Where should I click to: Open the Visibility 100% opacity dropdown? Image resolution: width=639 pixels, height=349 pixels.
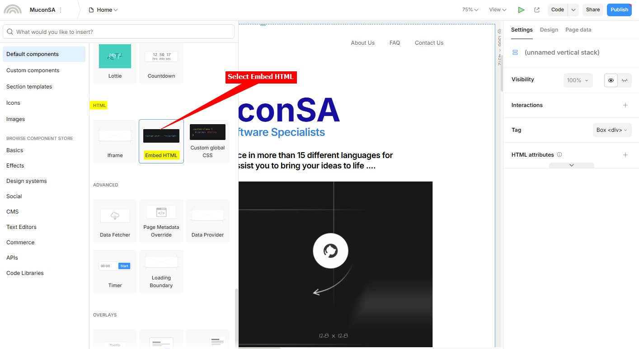coord(578,80)
